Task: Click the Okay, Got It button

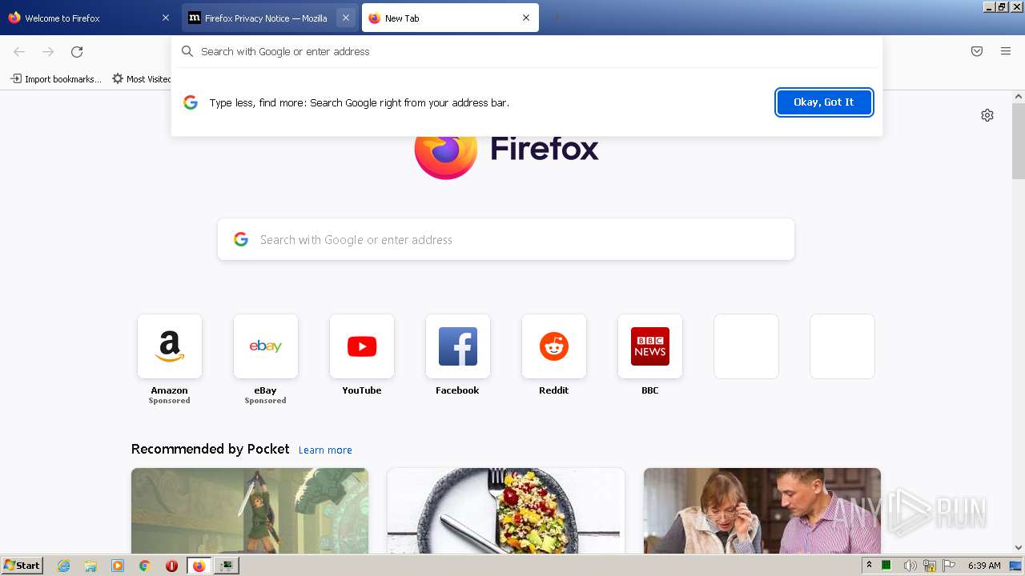Action: click(824, 102)
